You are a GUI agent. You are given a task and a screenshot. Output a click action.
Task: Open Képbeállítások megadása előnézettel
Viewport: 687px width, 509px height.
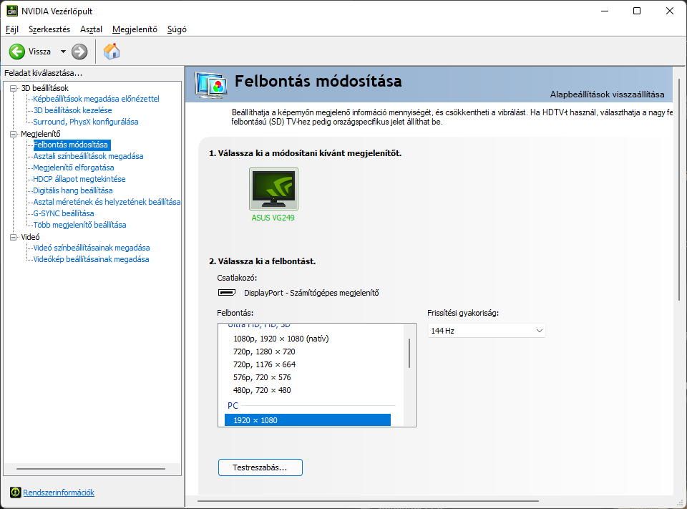click(96, 99)
